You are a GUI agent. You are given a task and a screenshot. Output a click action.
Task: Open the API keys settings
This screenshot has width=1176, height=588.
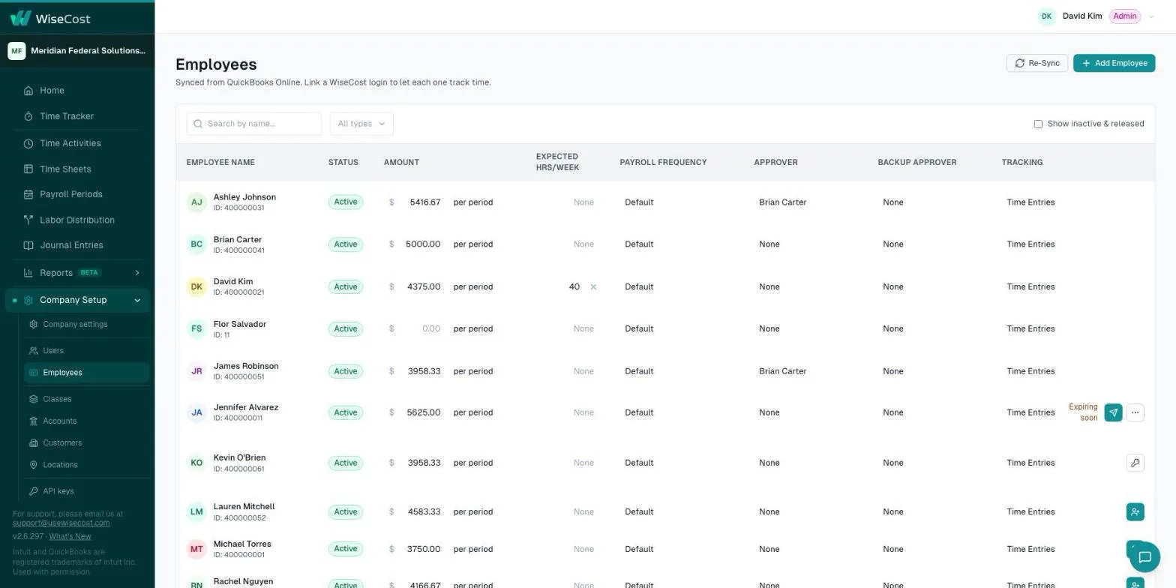point(58,491)
